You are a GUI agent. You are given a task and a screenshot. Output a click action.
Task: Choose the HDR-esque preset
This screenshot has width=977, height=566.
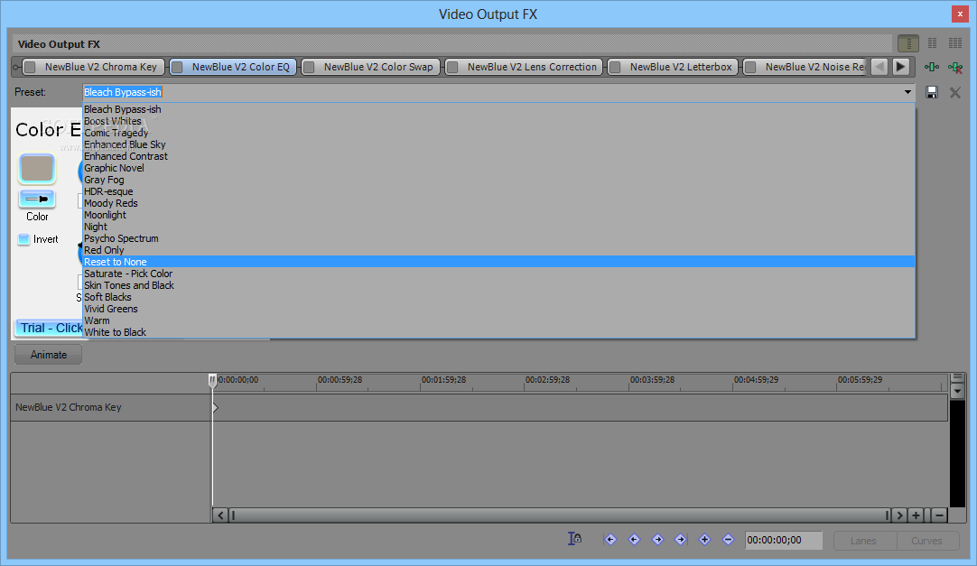click(499, 191)
